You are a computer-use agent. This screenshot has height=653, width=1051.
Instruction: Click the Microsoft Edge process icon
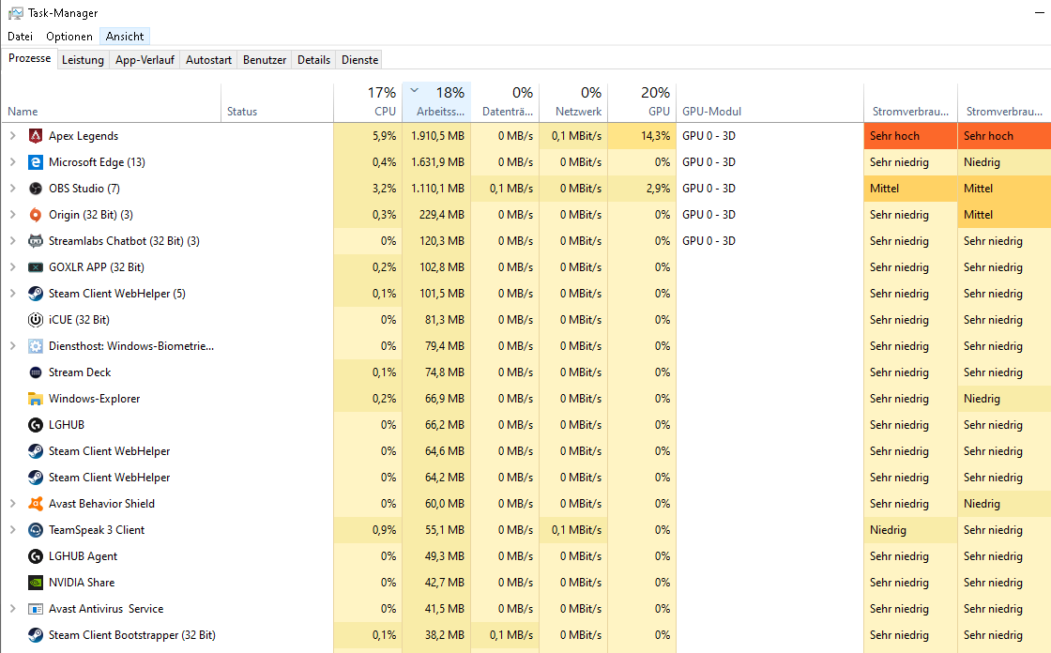[x=36, y=162]
